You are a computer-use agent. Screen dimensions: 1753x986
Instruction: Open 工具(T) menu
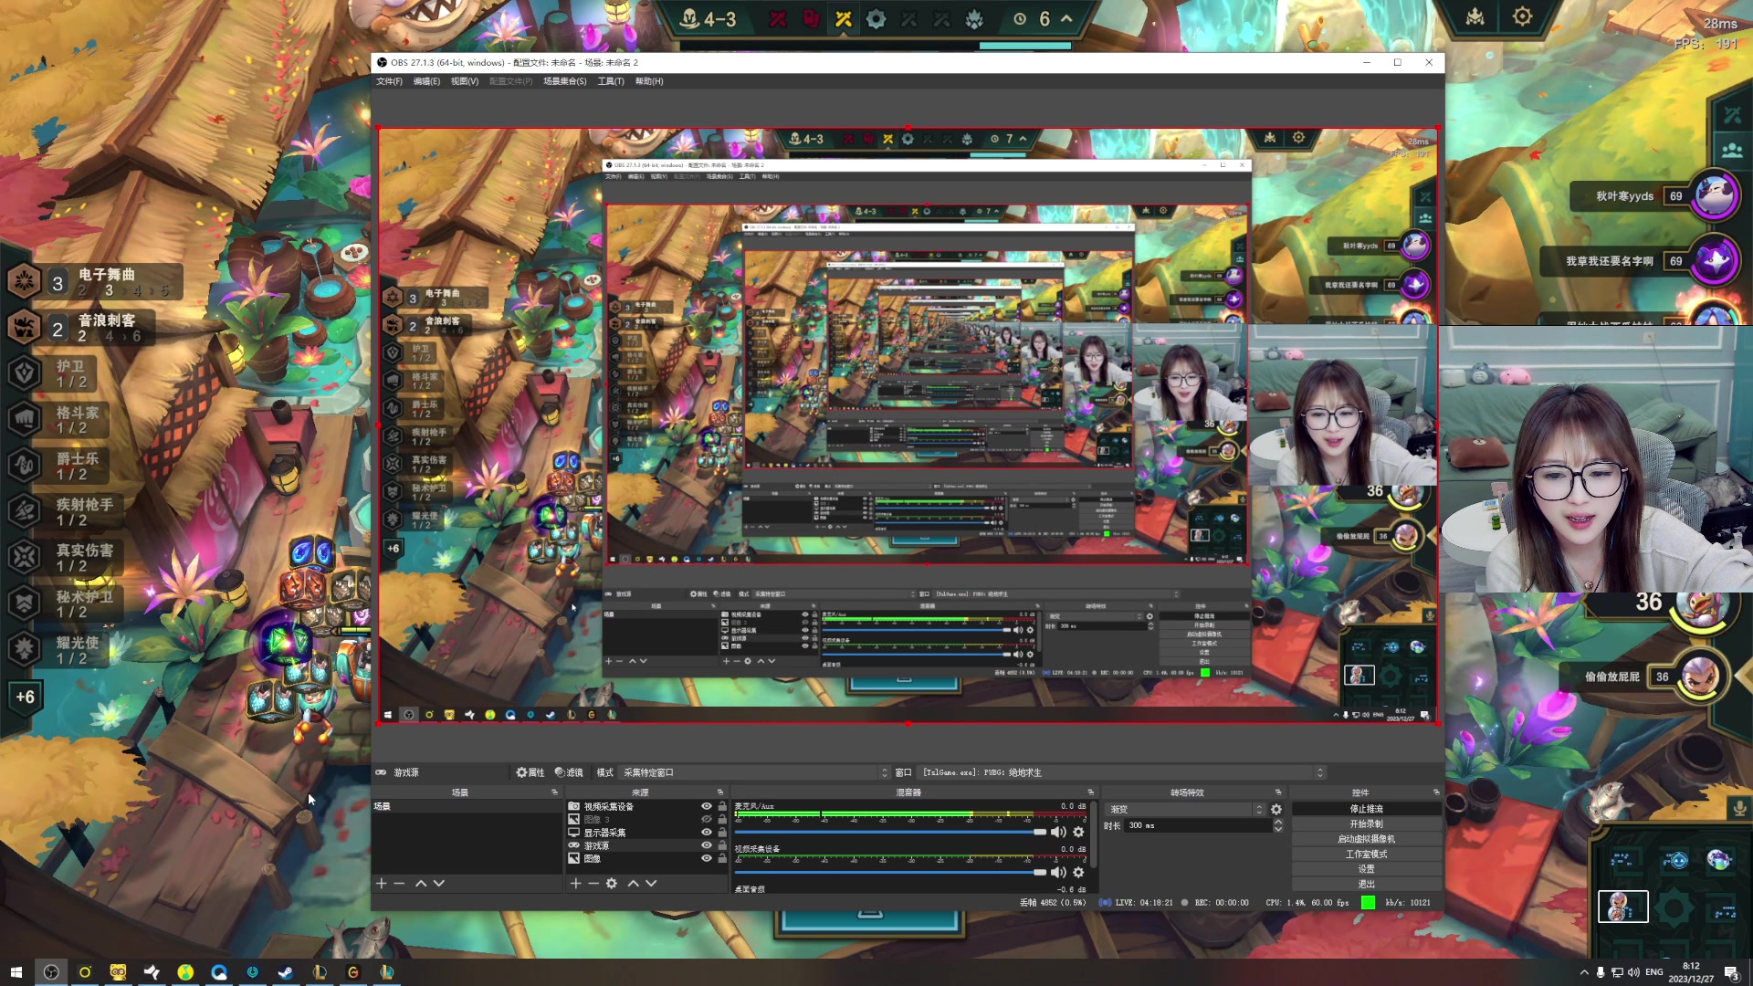coord(611,81)
